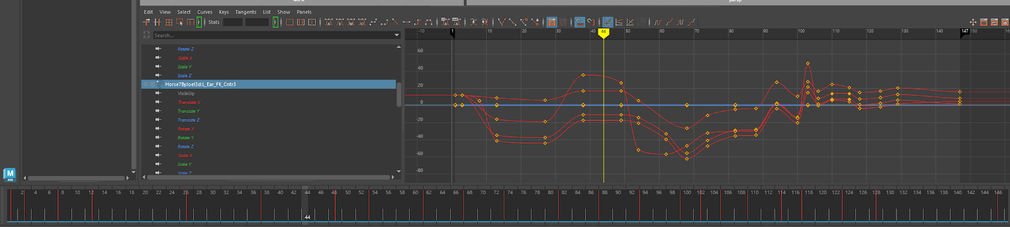Click the second Stats value field
This screenshot has width=1010, height=227.
pyautogui.click(x=257, y=22)
